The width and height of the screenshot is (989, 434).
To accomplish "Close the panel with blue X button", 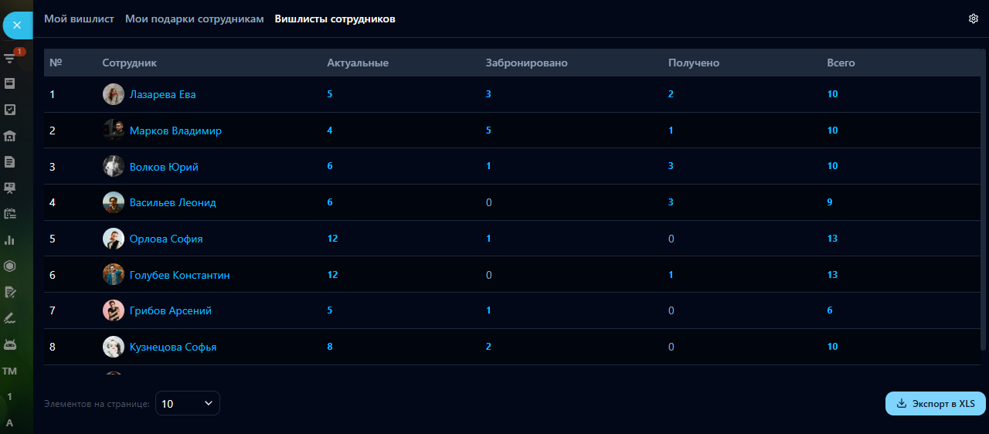I will 17,25.
